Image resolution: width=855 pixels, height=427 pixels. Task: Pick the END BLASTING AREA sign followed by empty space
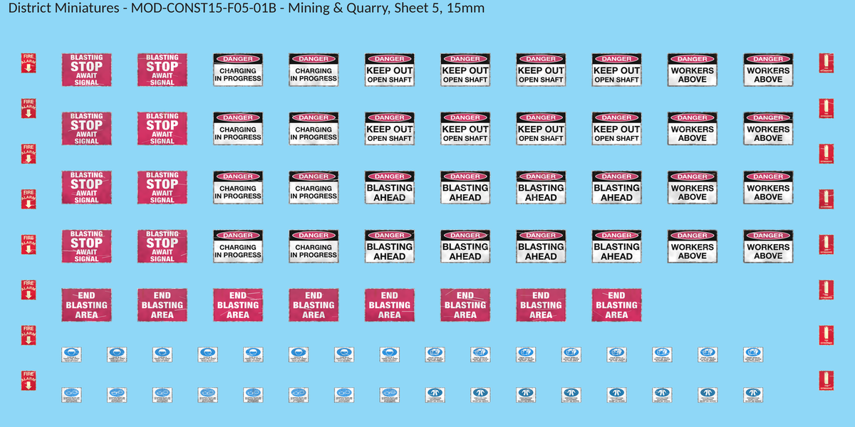click(616, 305)
